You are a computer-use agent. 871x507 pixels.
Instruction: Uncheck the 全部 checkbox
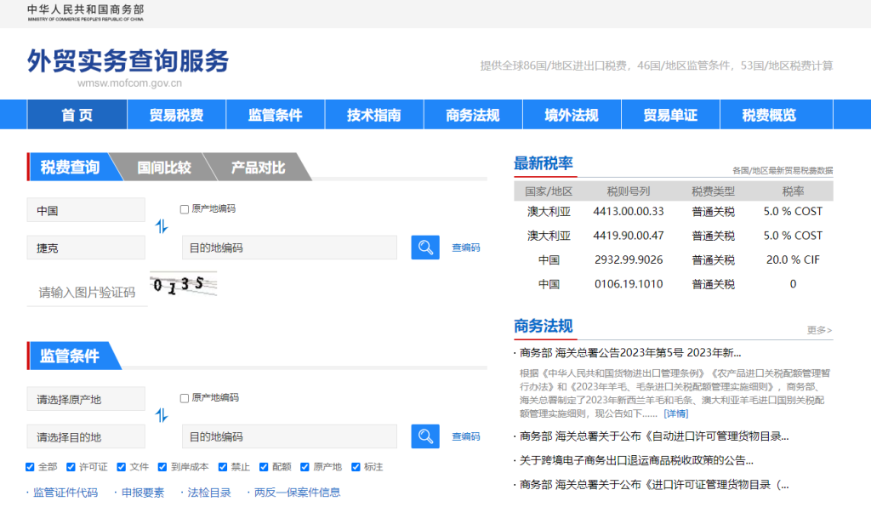(30, 467)
